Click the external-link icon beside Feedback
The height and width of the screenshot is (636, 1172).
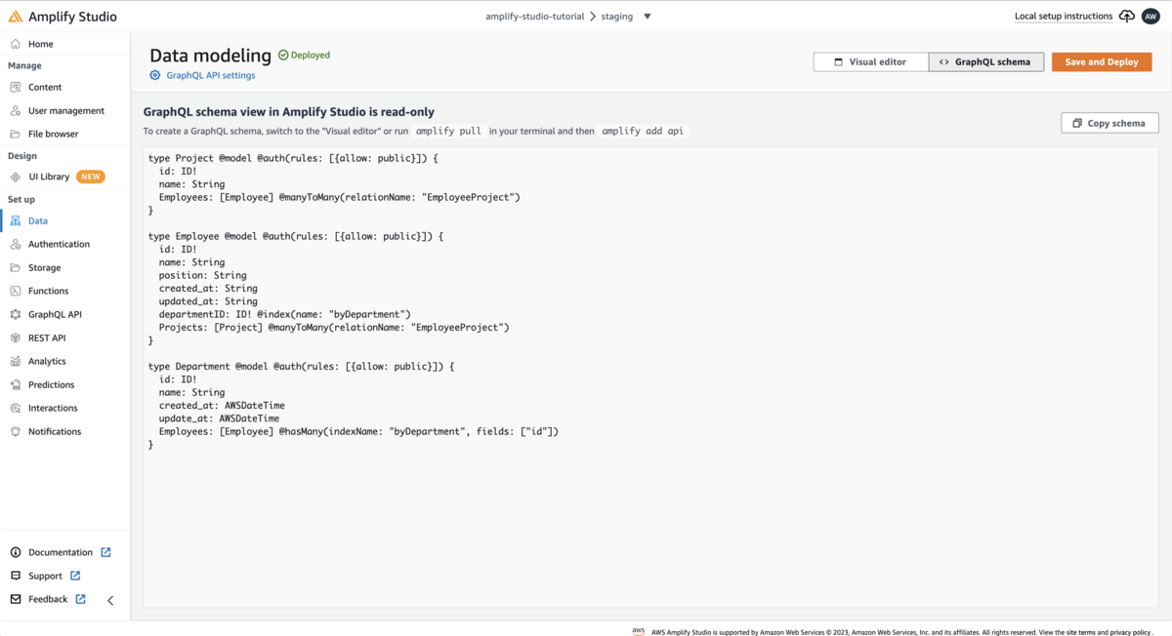(81, 599)
